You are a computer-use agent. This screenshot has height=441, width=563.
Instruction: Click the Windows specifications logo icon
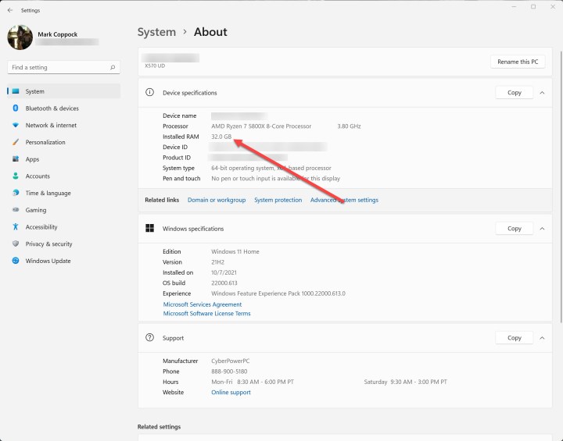[149, 228]
